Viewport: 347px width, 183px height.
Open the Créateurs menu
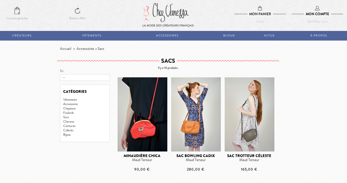[x=22, y=36]
